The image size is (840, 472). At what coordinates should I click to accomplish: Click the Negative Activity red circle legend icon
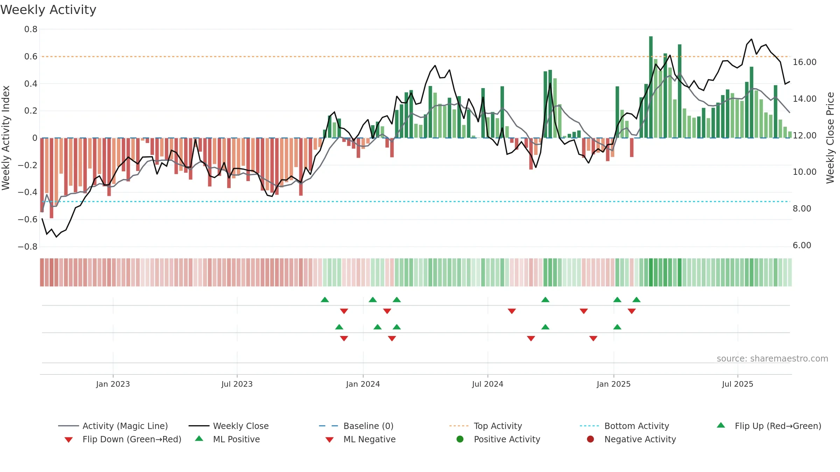590,439
